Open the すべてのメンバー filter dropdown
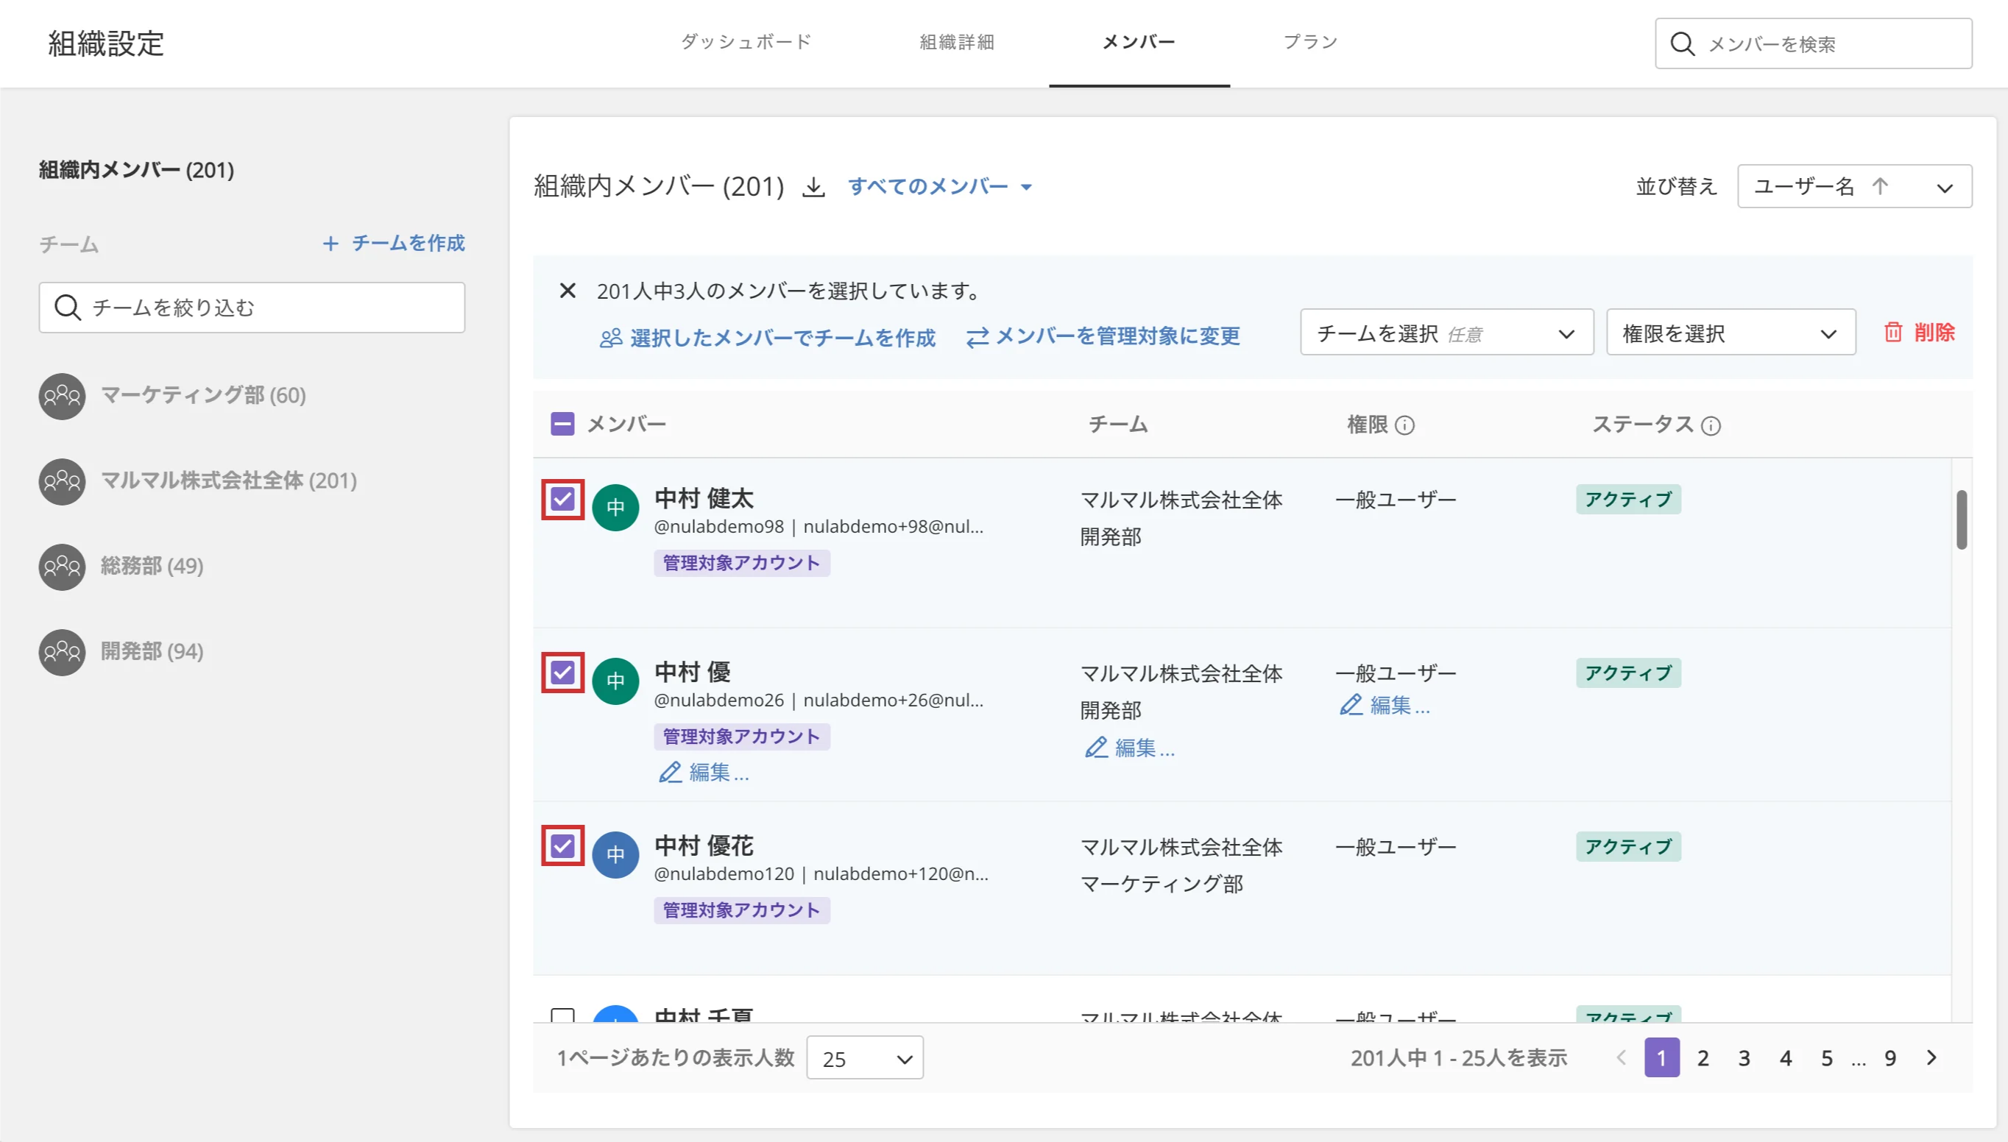 940,187
